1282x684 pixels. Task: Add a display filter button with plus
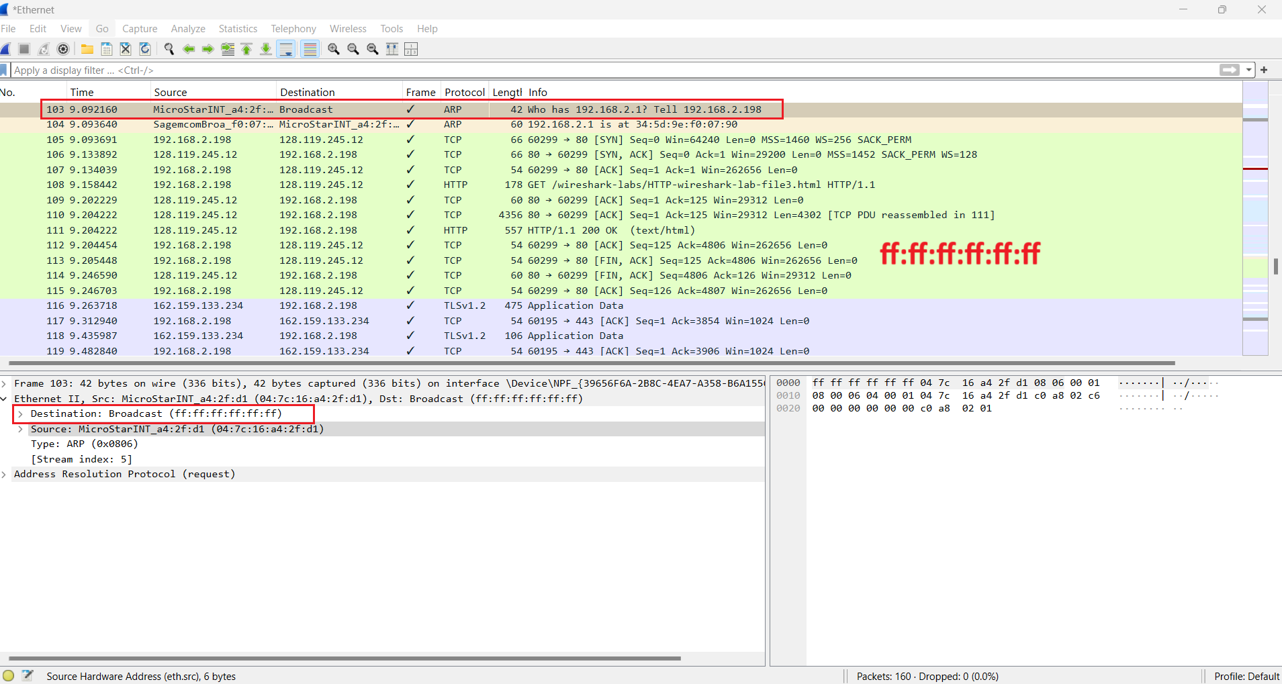click(1264, 70)
